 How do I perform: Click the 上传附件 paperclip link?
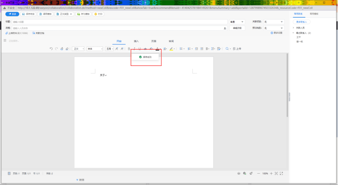[17, 33]
